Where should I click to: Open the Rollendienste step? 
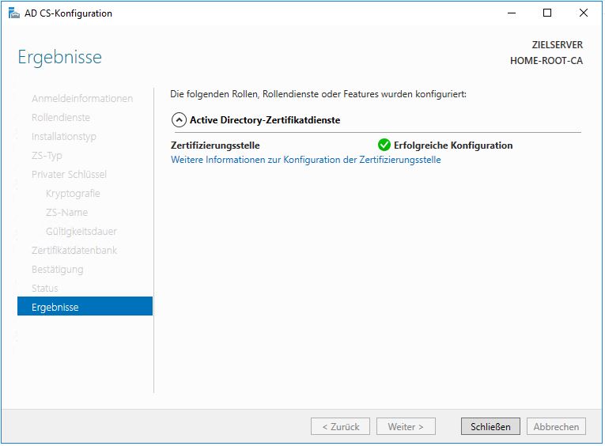click(x=61, y=117)
